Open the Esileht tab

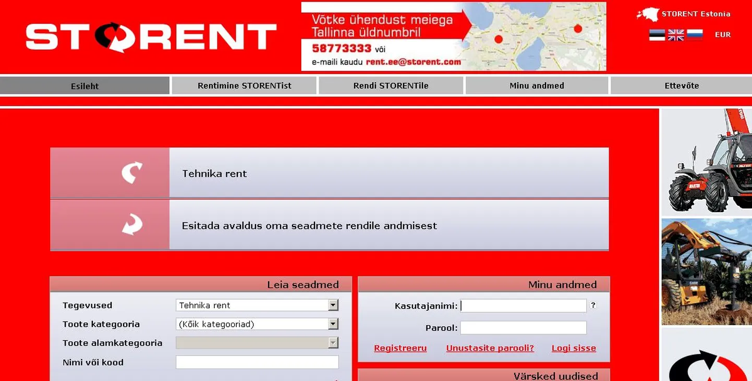85,86
